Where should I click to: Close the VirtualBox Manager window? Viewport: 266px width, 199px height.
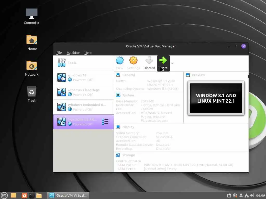(x=244, y=46)
